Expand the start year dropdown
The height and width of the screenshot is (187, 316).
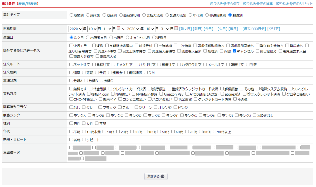click(75, 29)
